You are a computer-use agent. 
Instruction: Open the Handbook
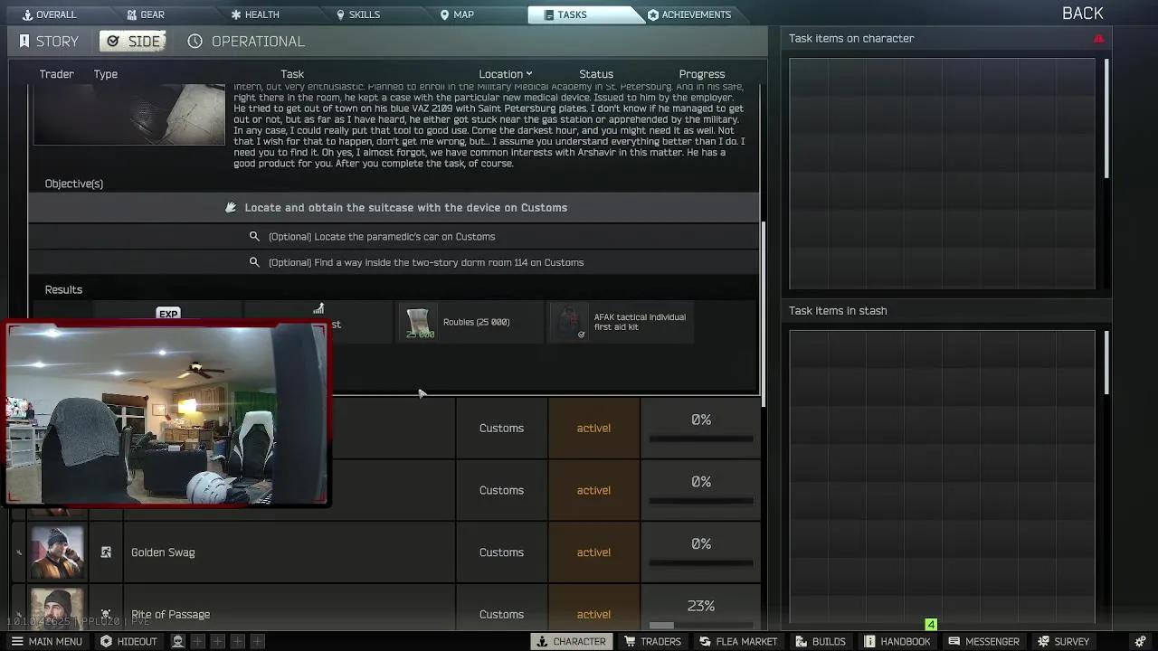(x=897, y=641)
